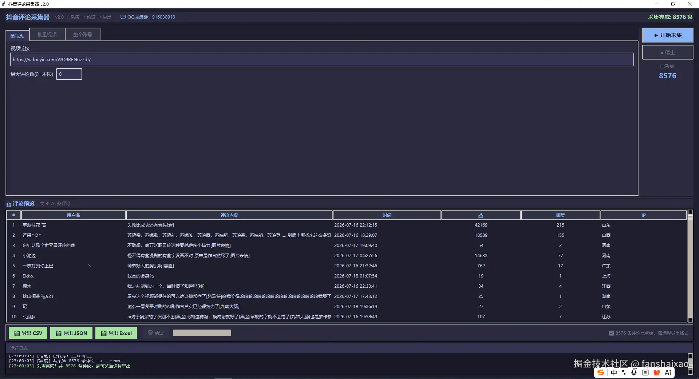Start collection with 开始采集 button

click(668, 35)
